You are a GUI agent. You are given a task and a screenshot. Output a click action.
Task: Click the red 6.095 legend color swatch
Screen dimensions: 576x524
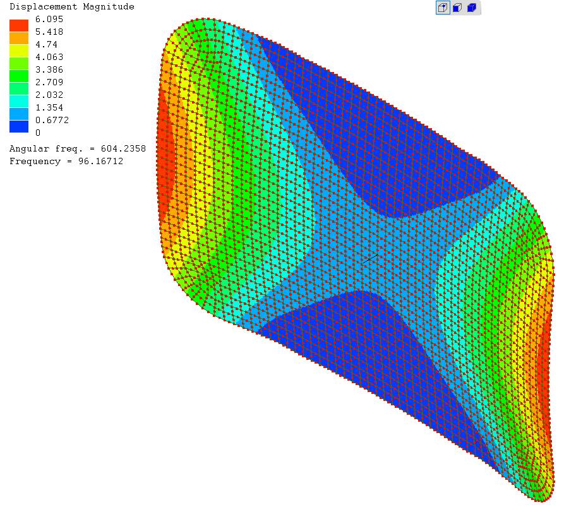[19, 25]
